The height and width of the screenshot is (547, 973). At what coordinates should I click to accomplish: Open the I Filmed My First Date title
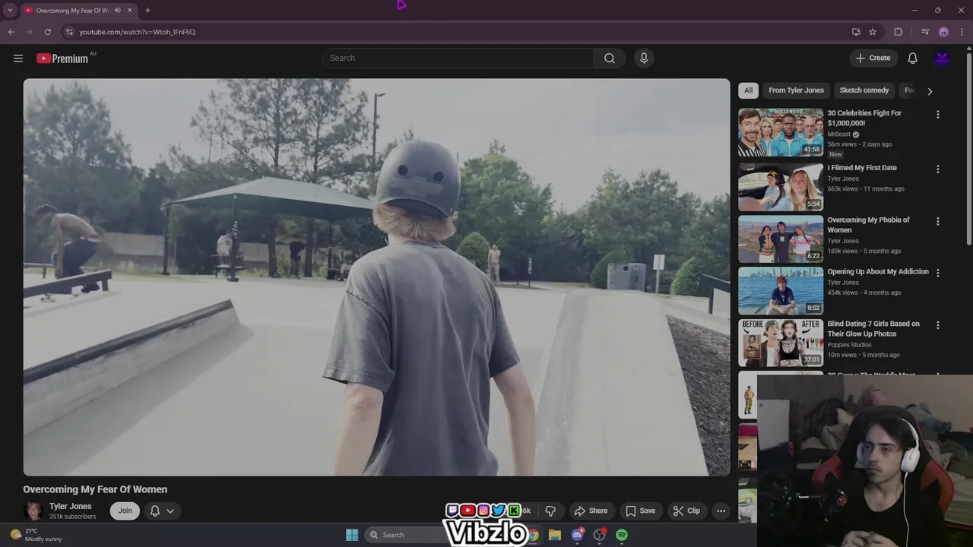tap(862, 168)
